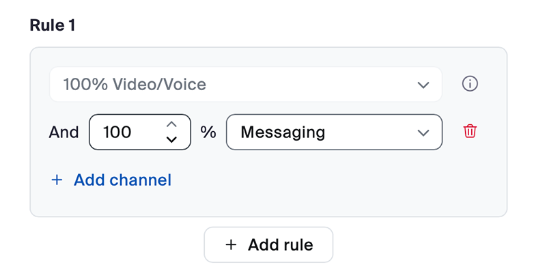Click the Rule 1 heading
The height and width of the screenshot is (280, 560).
point(52,25)
